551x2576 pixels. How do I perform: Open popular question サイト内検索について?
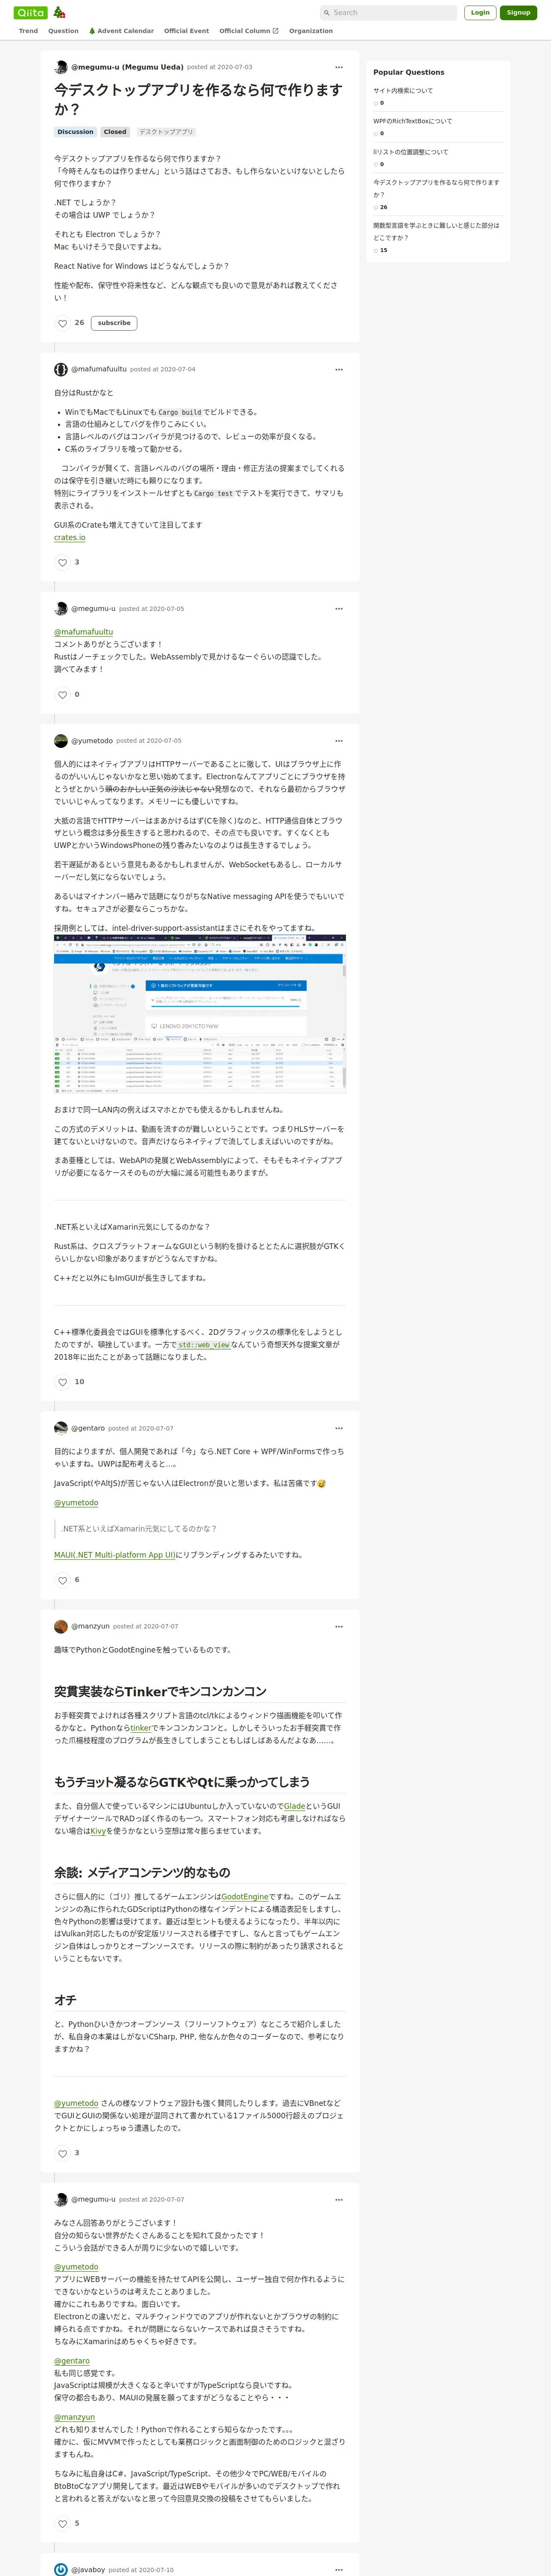click(x=403, y=91)
